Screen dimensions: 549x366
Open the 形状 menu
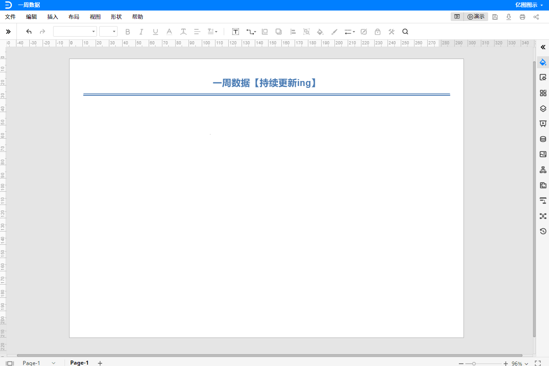coord(116,17)
